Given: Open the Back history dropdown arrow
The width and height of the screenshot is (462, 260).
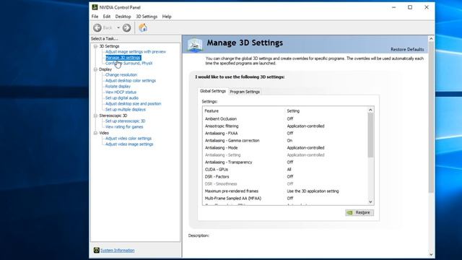Looking at the screenshot, I should [x=118, y=27].
